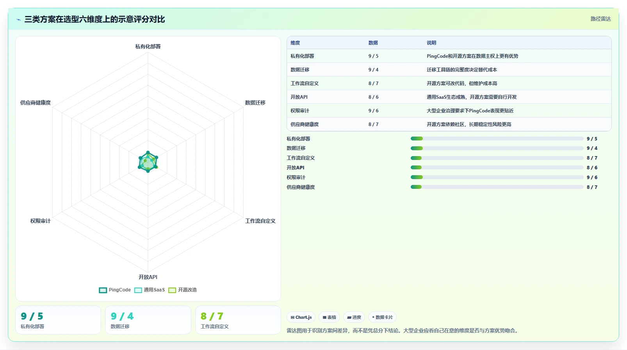Viewport: 627px width, 350px height.
Task: Click the 8 / 6 value beside the 开放API progress bar
Action: (592, 168)
